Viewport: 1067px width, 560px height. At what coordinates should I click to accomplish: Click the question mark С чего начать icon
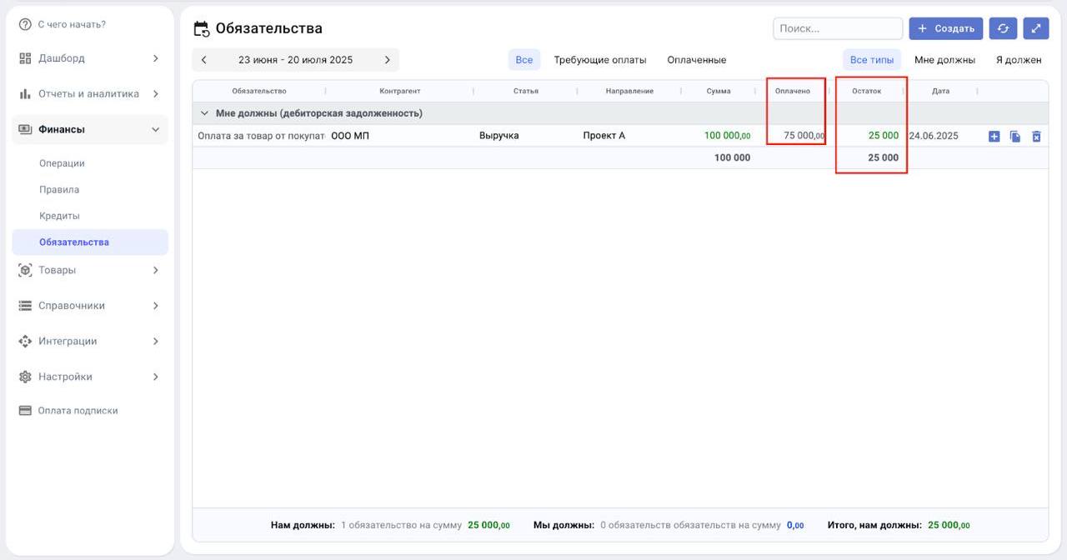[25, 24]
